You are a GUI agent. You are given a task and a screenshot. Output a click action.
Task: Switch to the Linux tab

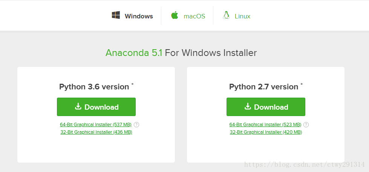(x=242, y=16)
